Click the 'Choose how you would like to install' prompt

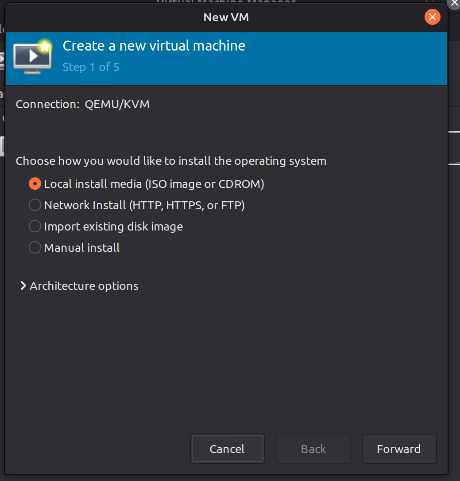(x=171, y=160)
